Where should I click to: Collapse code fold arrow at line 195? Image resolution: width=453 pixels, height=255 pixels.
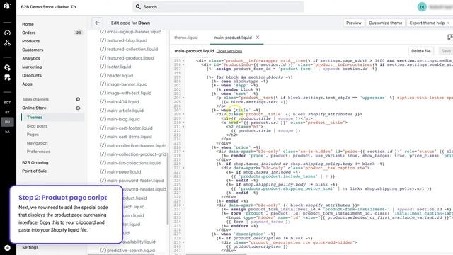183,60
